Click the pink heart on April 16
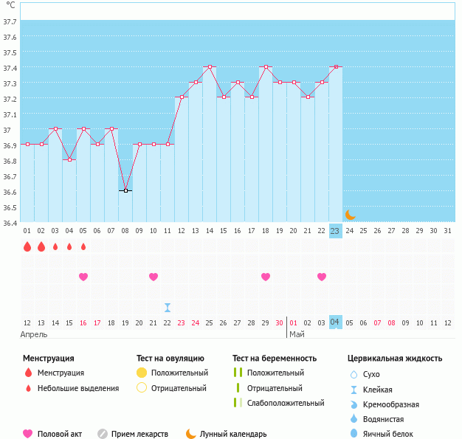This screenshot has width=462, height=439. coord(83,277)
